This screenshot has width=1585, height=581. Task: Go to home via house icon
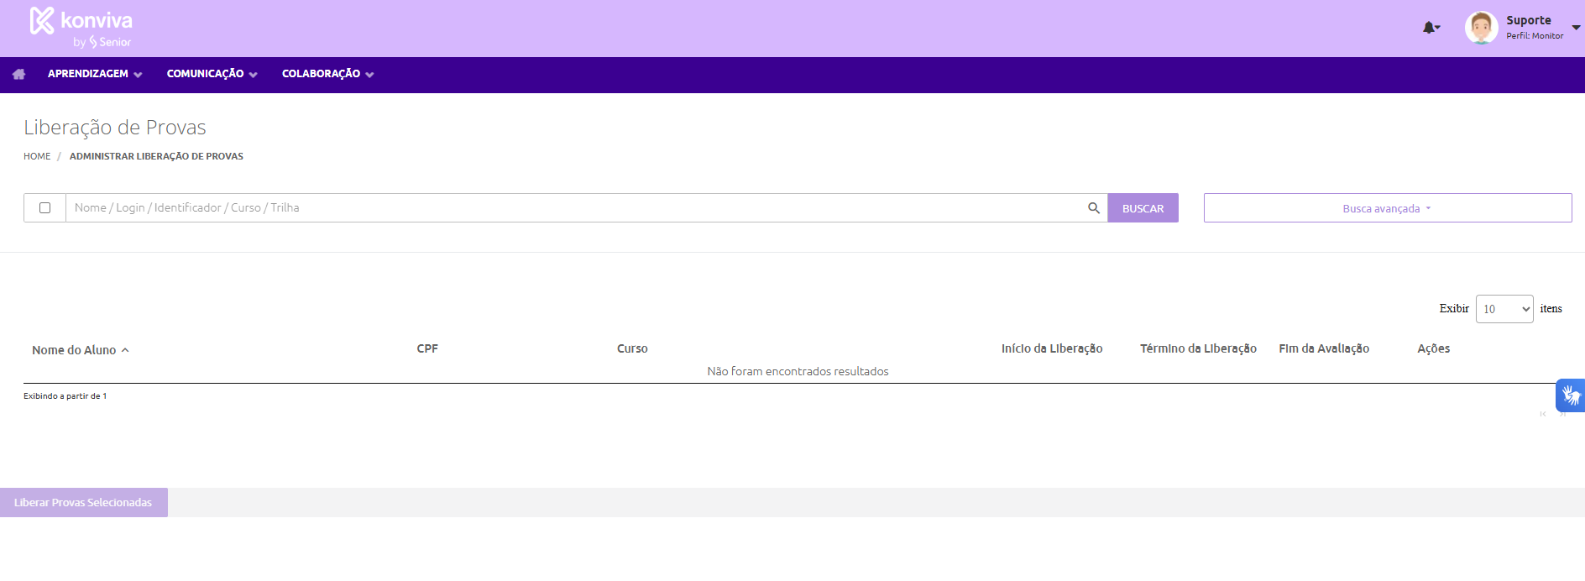tap(18, 74)
